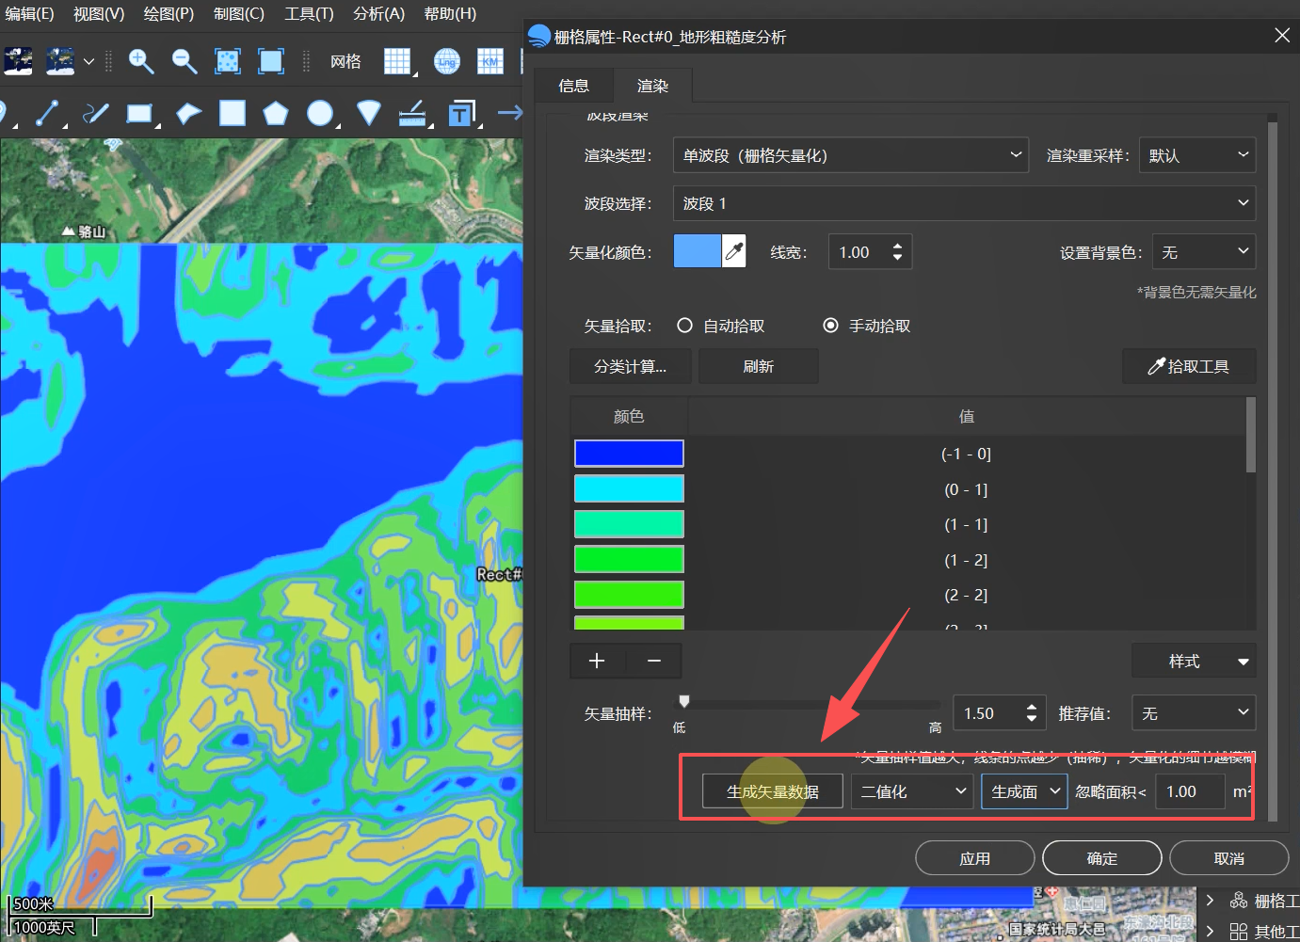The width and height of the screenshot is (1300, 942).
Task: Open the 波段选择 dropdown
Action: 964,203
